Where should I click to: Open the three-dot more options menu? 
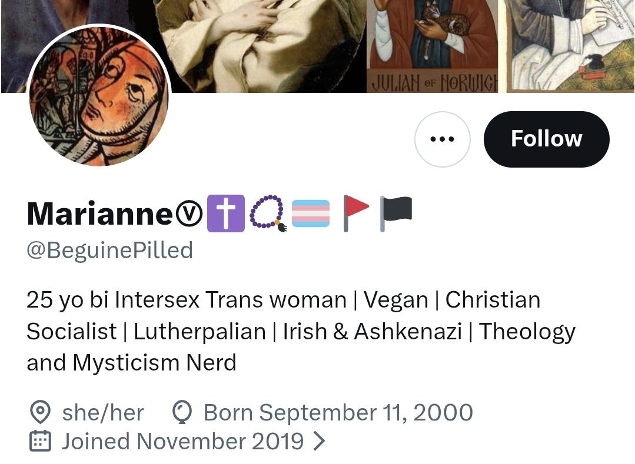(442, 139)
